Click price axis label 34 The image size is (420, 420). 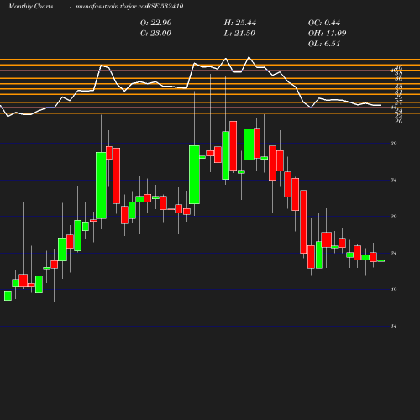394,180
